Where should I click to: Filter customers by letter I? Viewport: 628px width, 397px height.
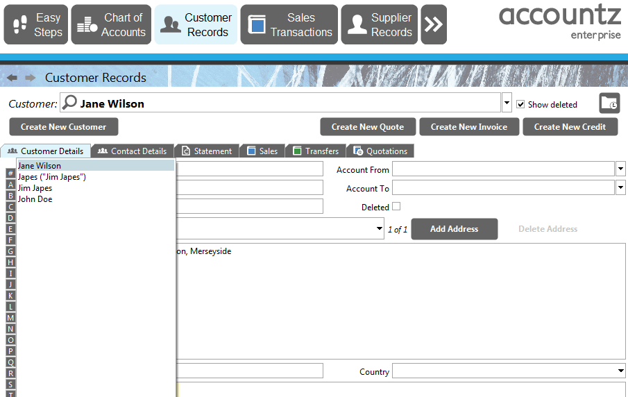pos(11,273)
